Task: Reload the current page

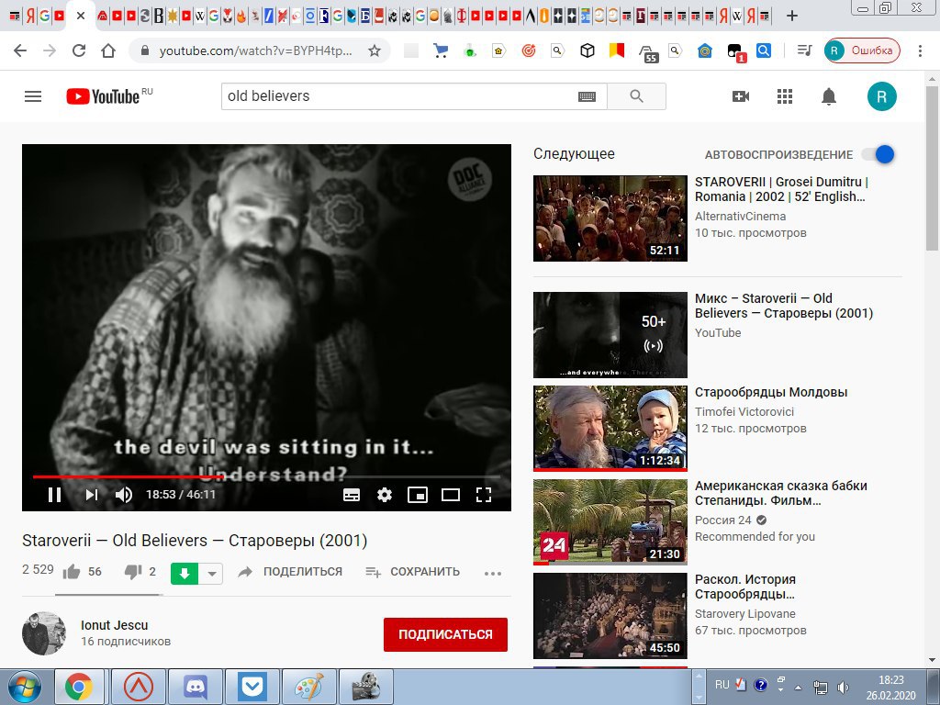Action: [79, 50]
